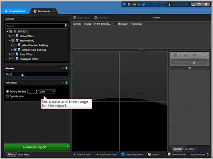The height and width of the screenshot is (159, 213).
Task: Click the blue globe icon in dashboard
Action: 194,55
